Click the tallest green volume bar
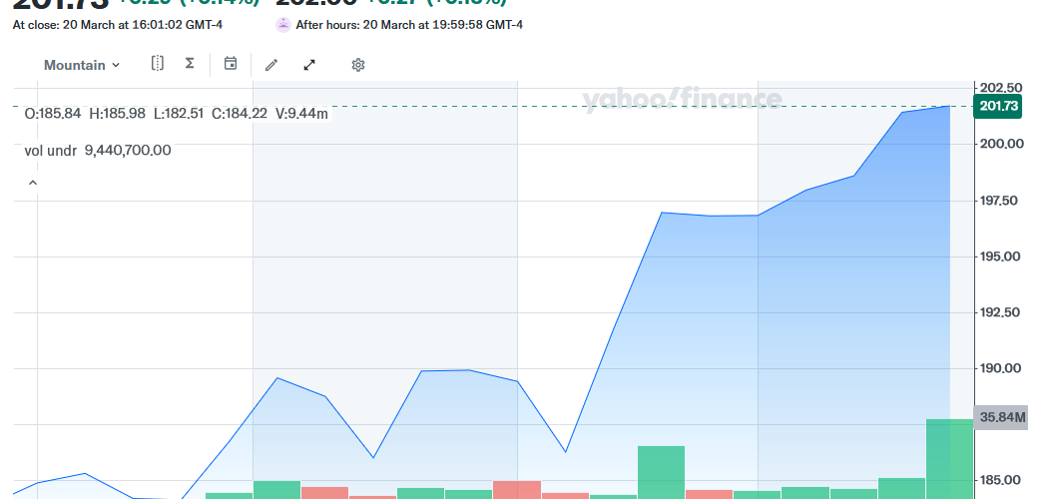The width and height of the screenshot is (1049, 499). [949, 458]
